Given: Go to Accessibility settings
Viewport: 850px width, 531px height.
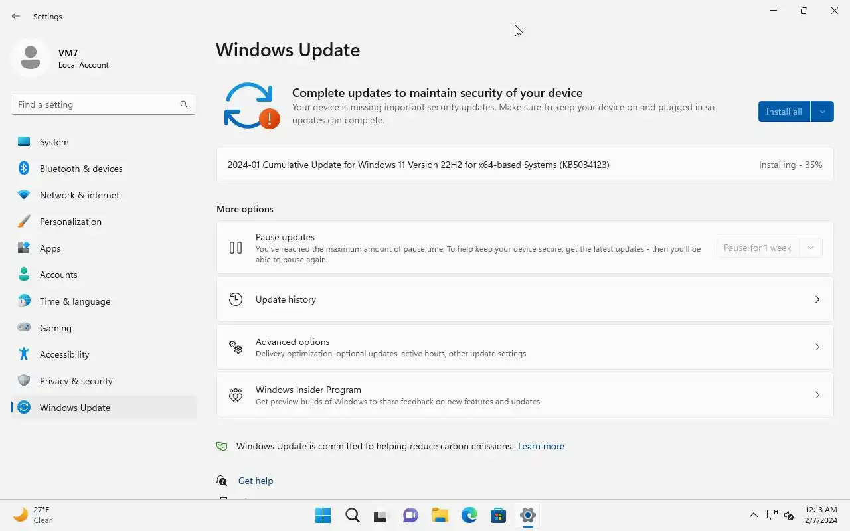Looking at the screenshot, I should tap(104, 354).
